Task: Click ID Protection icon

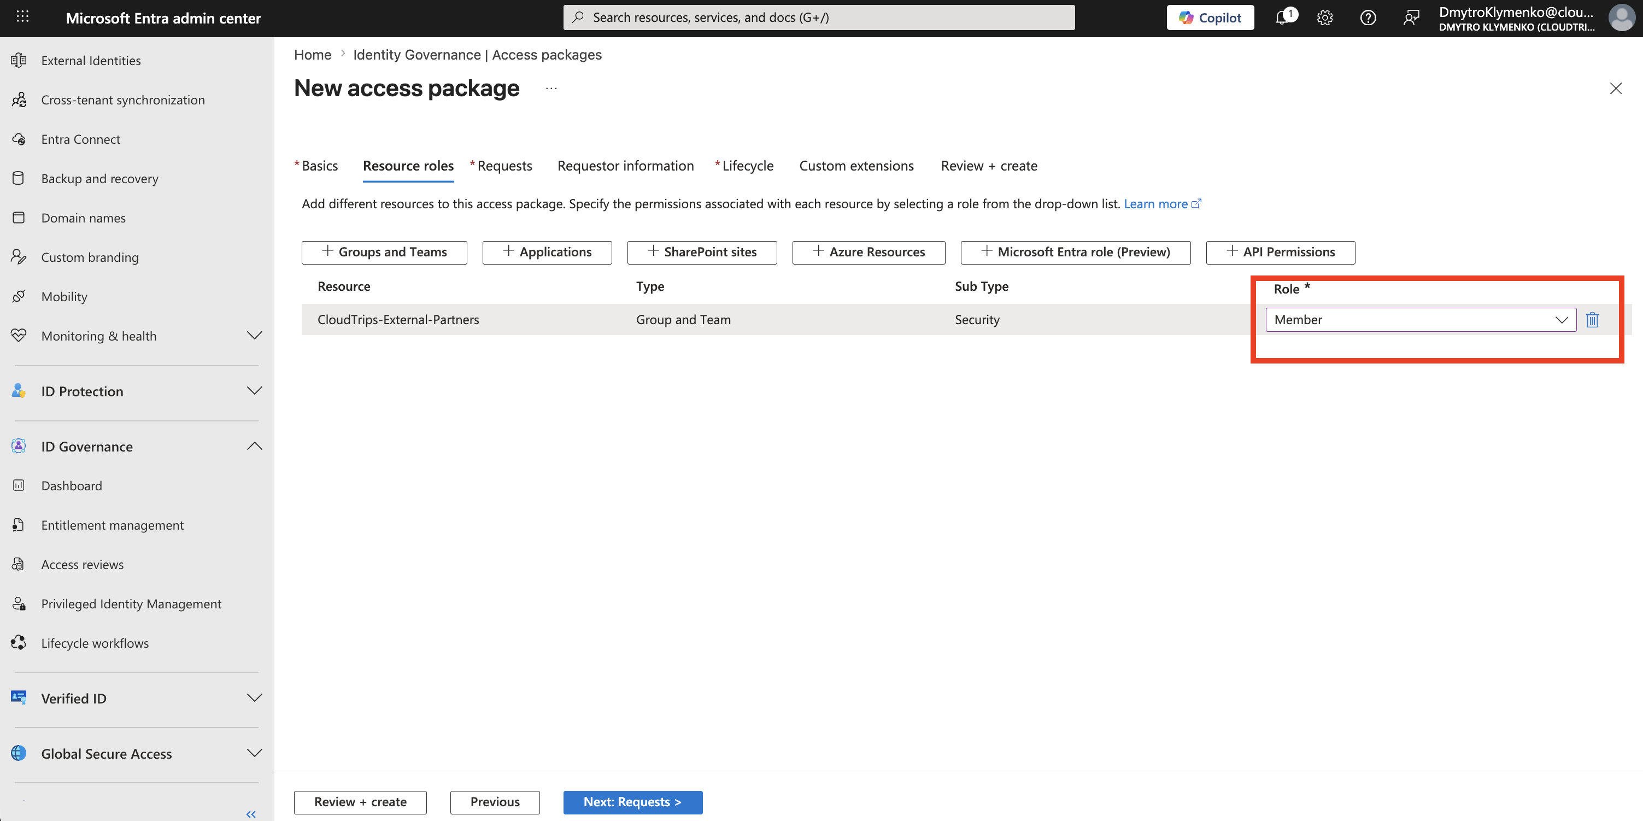Action: click(x=19, y=391)
